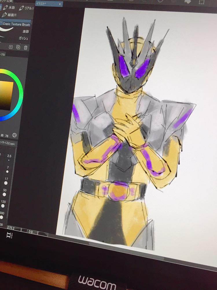Select the 線画用 line-art brush group

[x=9, y=15]
